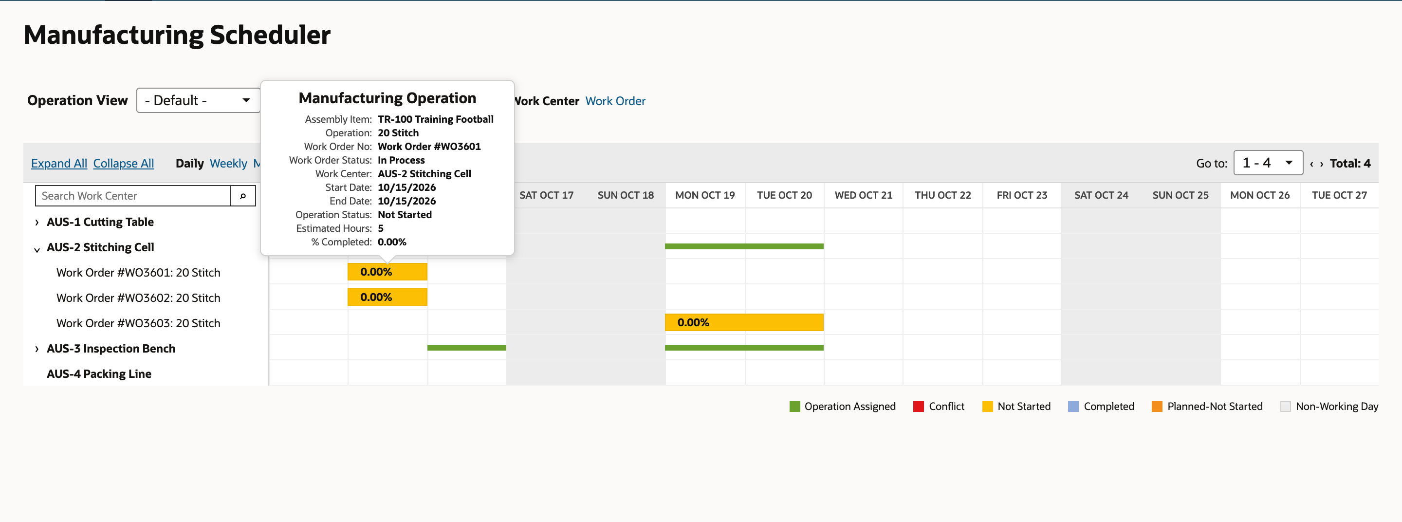Click Non-Working Day gray legend swatch
This screenshot has height=522, width=1402.
[1286, 407]
